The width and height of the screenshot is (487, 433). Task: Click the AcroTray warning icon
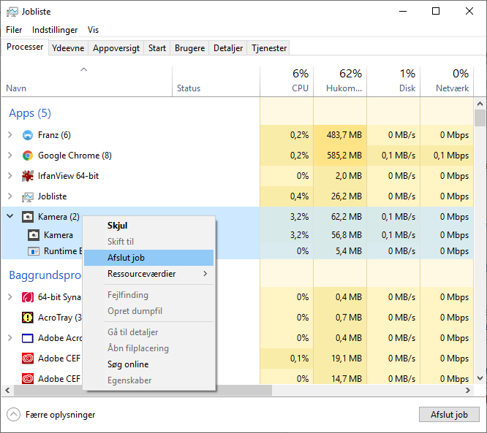point(28,318)
